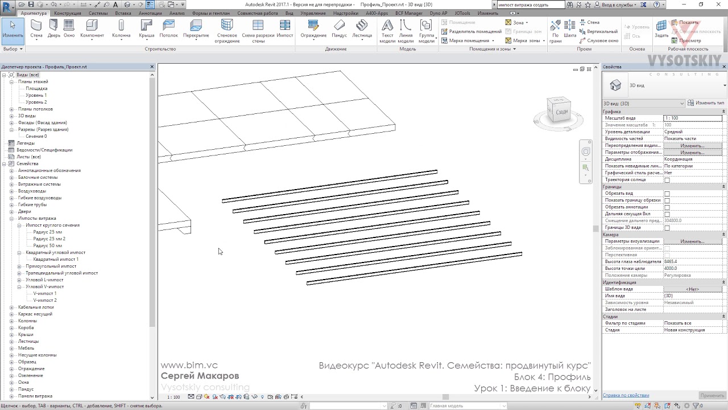Open the Формы и генплан tab
The image size is (728, 410).
tap(211, 13)
